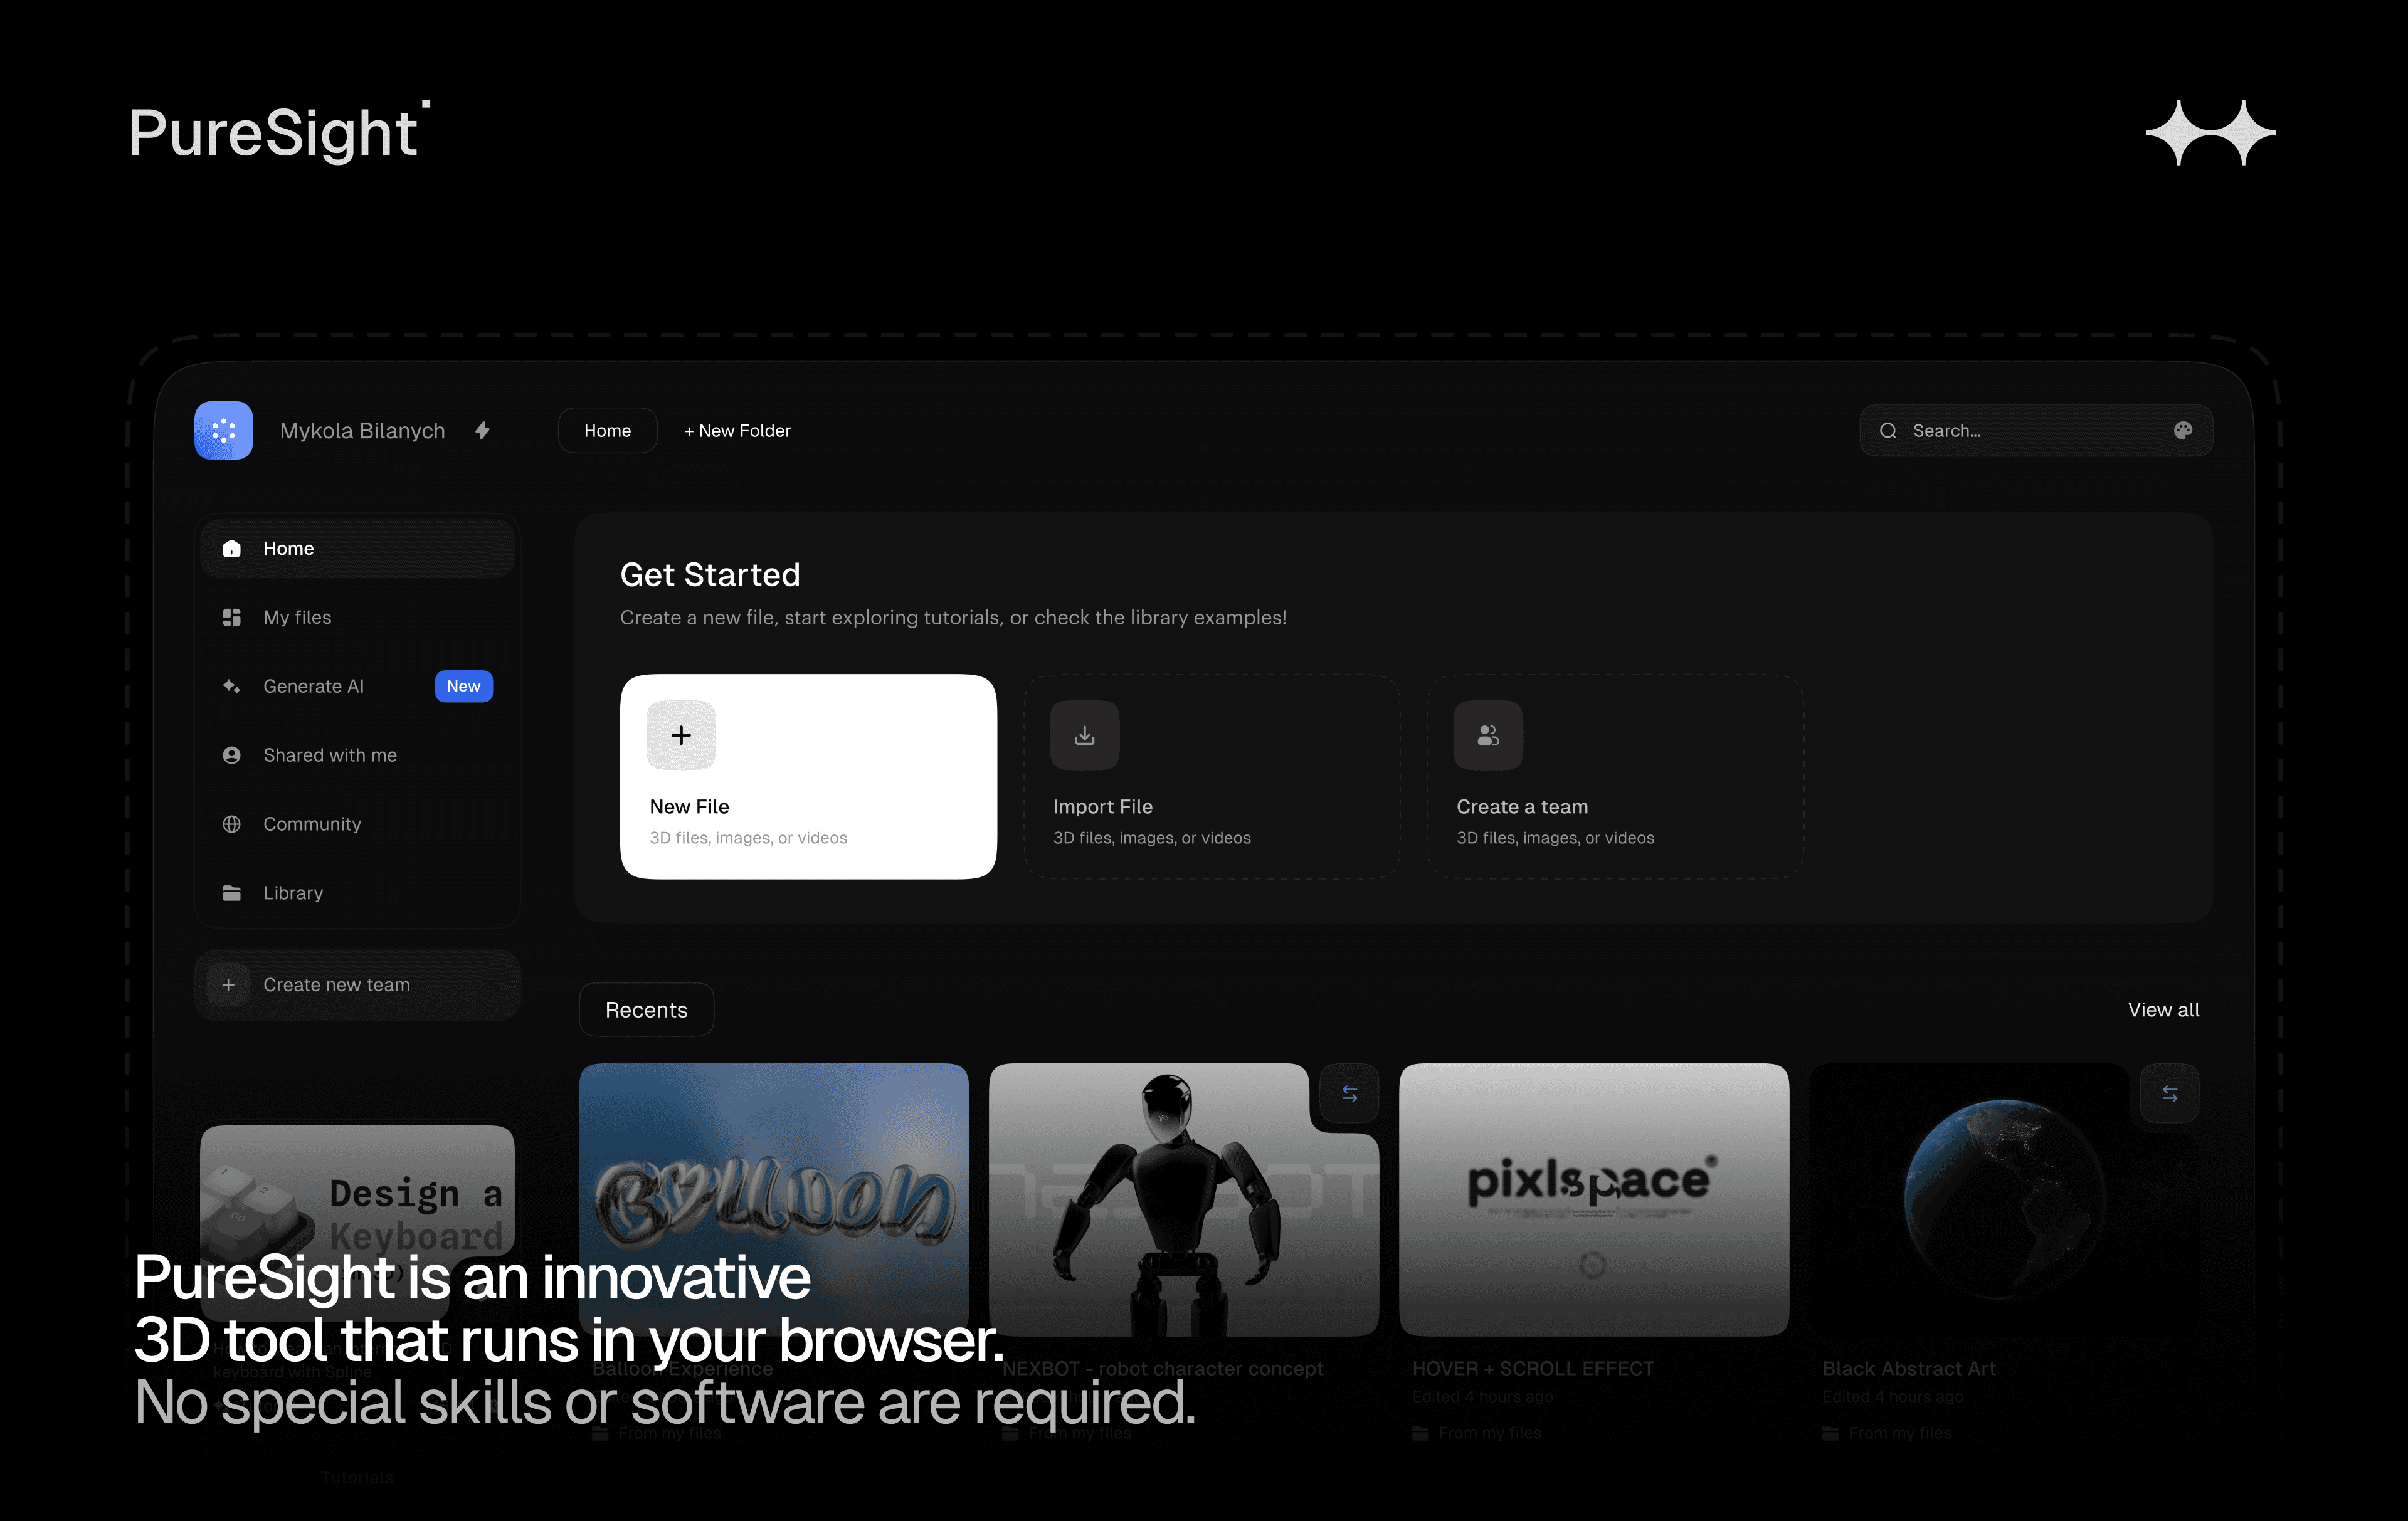
Task: Click the plus icon beside Create new team
Action: 228,984
